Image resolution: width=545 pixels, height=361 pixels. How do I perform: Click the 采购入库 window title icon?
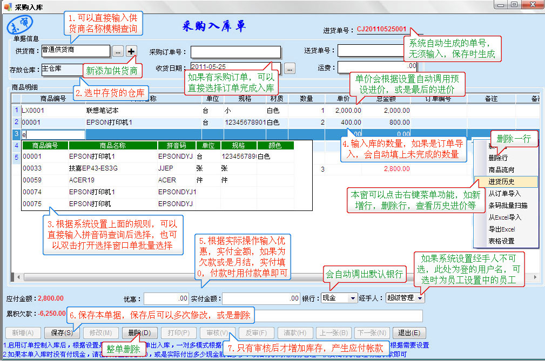coord(7,5)
